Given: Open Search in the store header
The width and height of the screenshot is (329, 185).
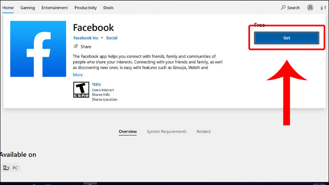Looking at the screenshot, I should (290, 8).
